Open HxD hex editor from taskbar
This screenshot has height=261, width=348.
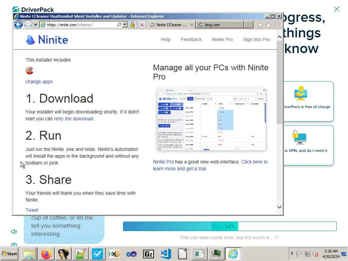click(x=114, y=254)
